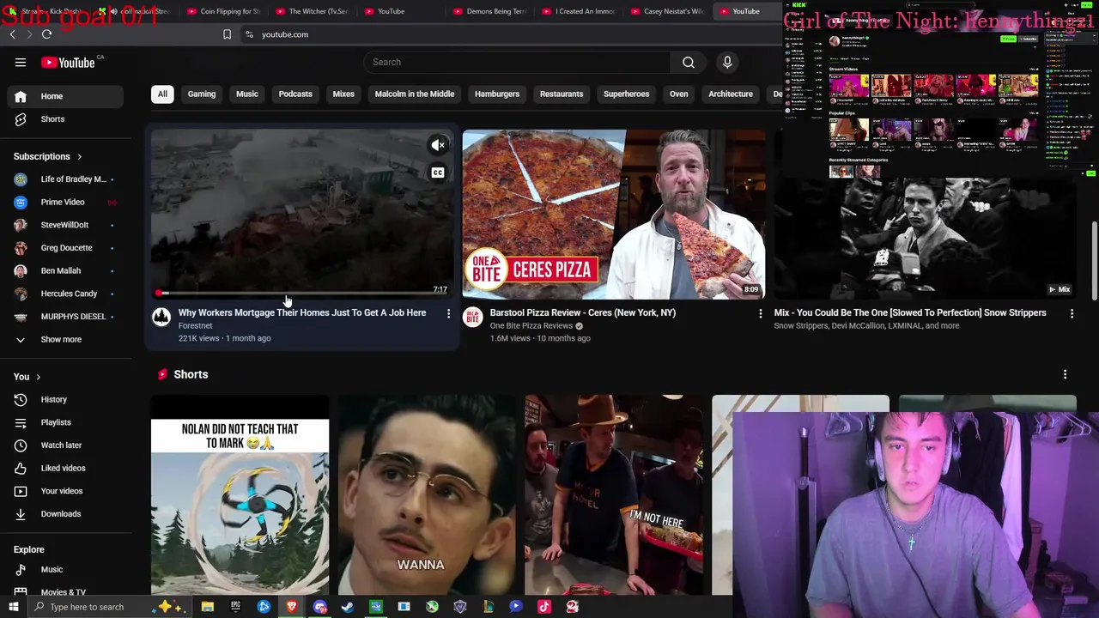Click the One Bite Pizza Reviews avatar
Viewport: 1099px width, 618px height.
point(472,318)
